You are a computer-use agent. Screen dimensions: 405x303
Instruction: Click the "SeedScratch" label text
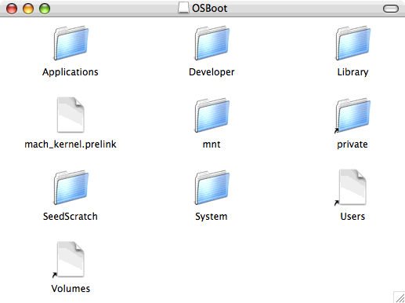(71, 217)
